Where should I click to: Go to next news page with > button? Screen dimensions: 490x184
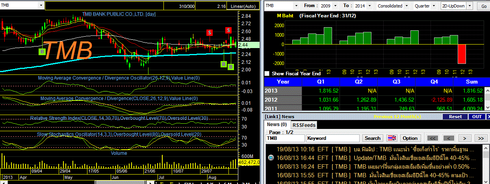tap(465, 138)
